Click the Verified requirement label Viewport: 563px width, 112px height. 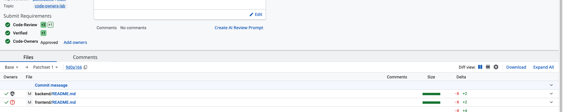click(x=20, y=33)
